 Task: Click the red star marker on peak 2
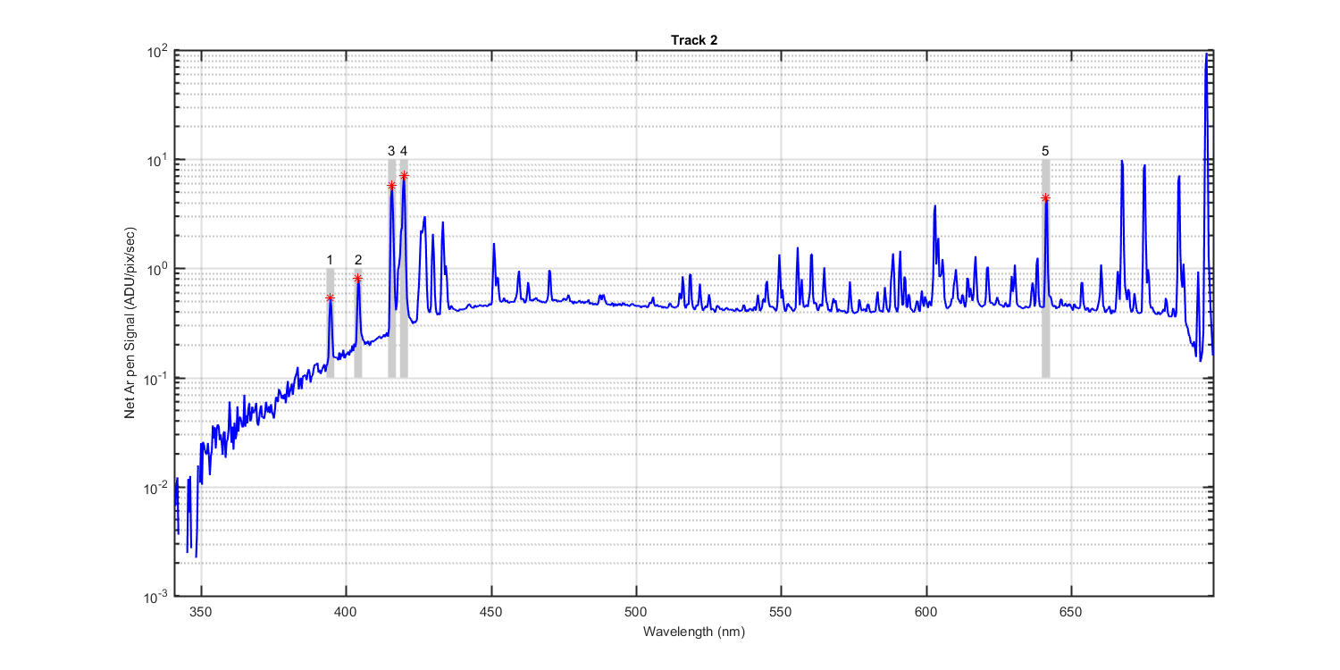tap(358, 278)
